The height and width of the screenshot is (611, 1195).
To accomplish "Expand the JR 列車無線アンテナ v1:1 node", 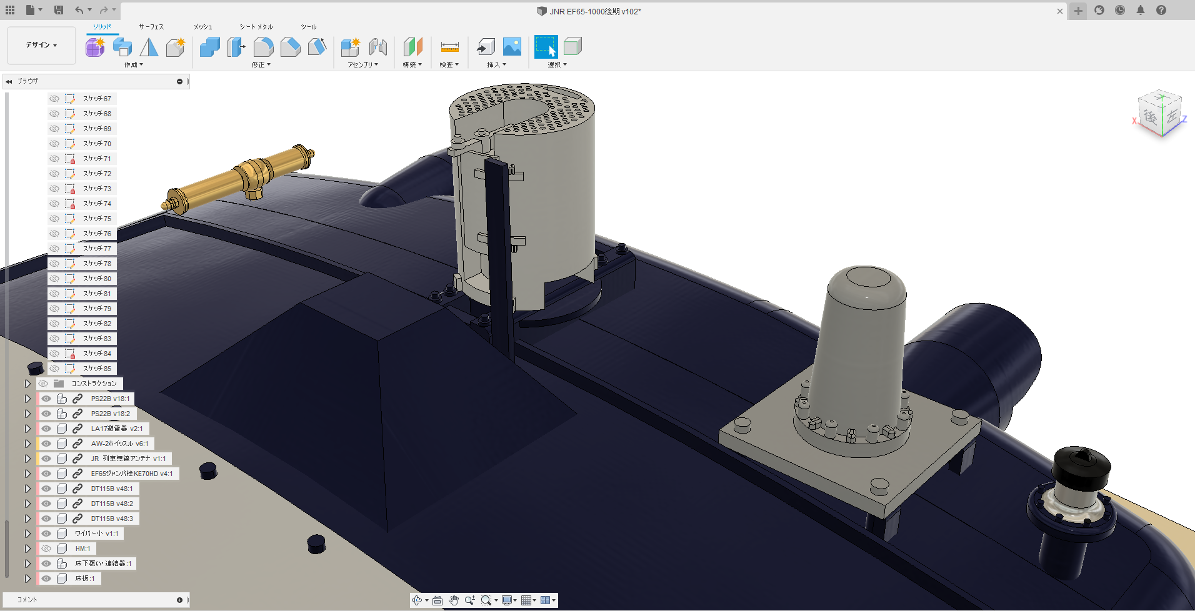I will 27,459.
